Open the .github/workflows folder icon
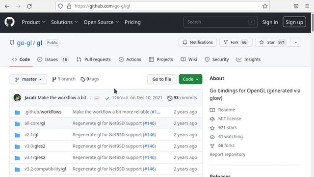Viewport: 314px width, 177px height. pyautogui.click(x=18, y=112)
